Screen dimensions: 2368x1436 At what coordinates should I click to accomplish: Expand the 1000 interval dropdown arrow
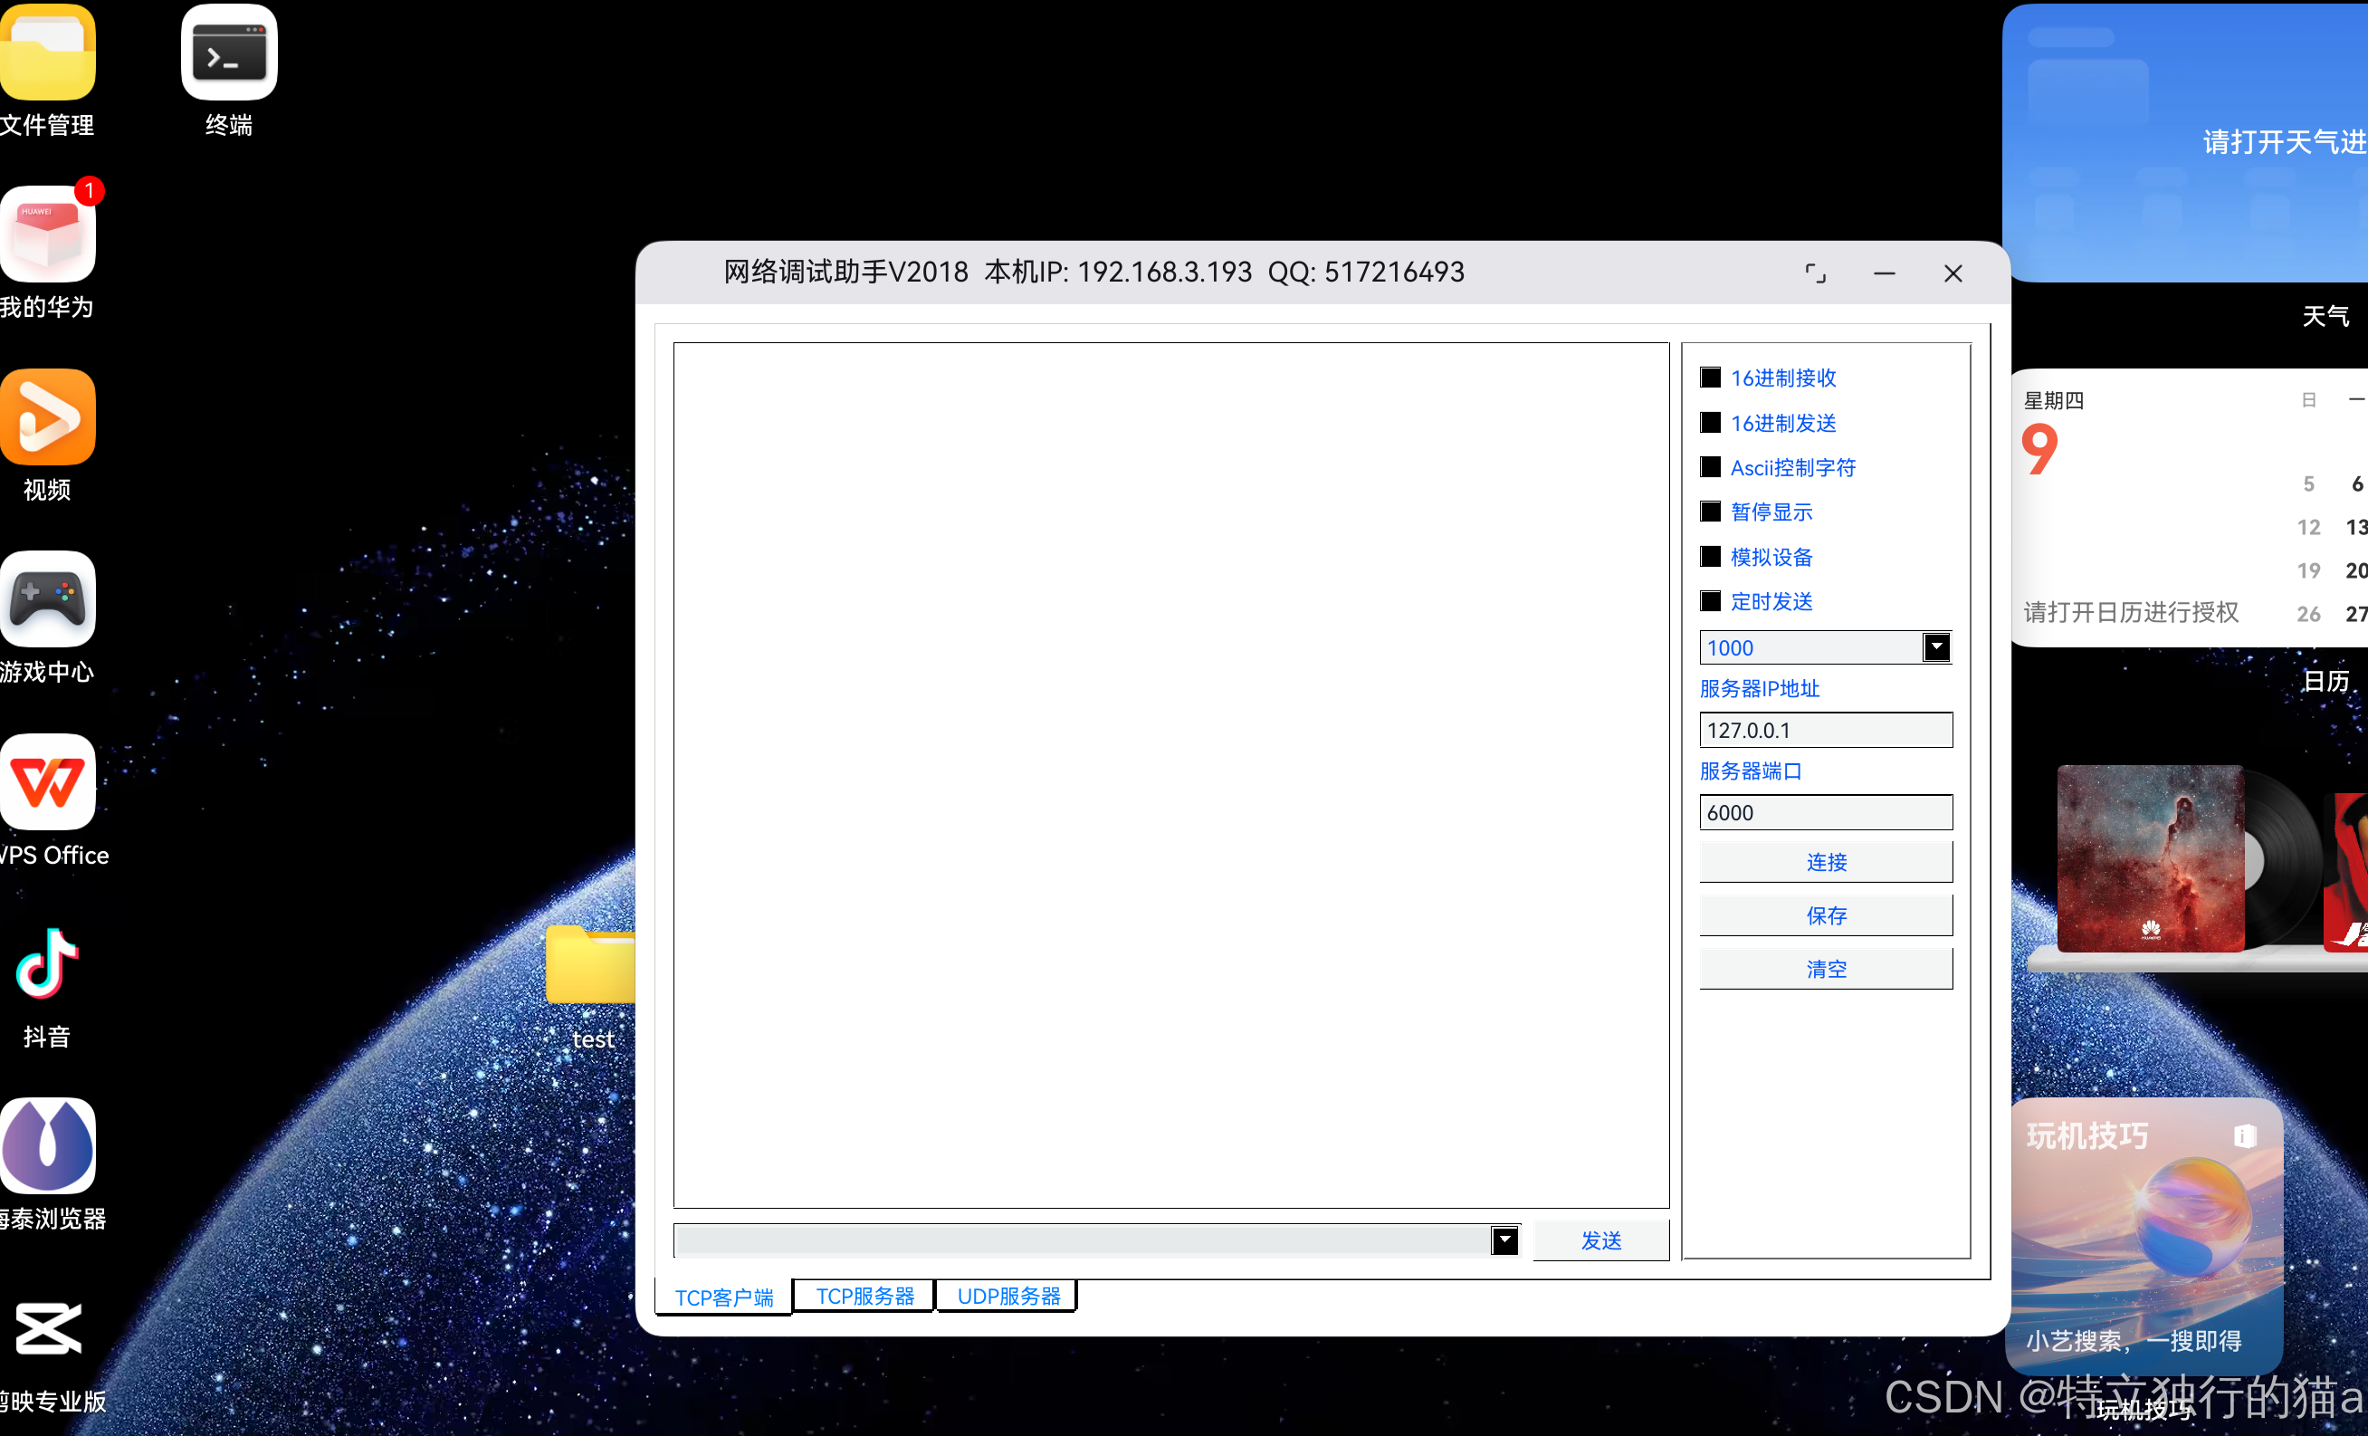point(1936,648)
